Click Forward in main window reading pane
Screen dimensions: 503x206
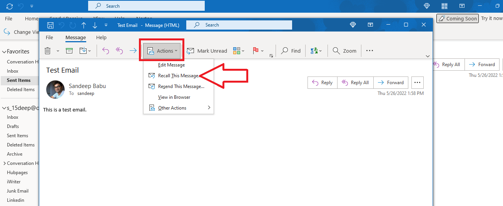coord(482,65)
